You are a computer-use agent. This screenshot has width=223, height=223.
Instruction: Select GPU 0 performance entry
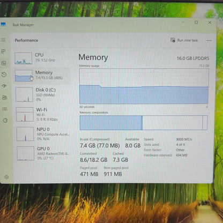(x=43, y=153)
